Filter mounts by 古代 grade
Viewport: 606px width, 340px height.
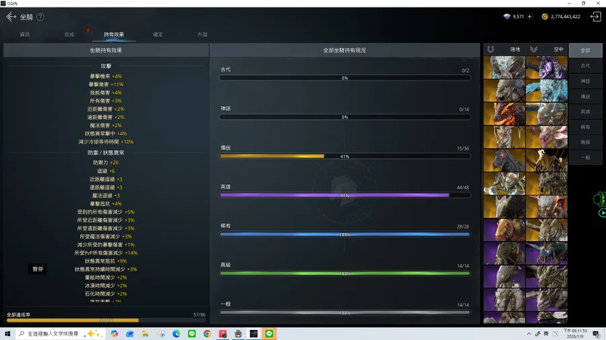pos(585,66)
